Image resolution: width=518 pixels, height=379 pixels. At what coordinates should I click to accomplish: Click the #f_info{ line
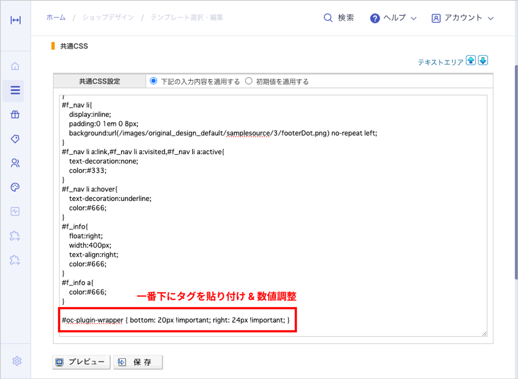click(x=75, y=226)
